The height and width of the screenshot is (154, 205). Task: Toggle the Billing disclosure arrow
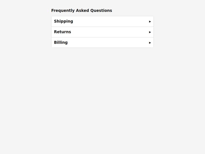coord(150,43)
